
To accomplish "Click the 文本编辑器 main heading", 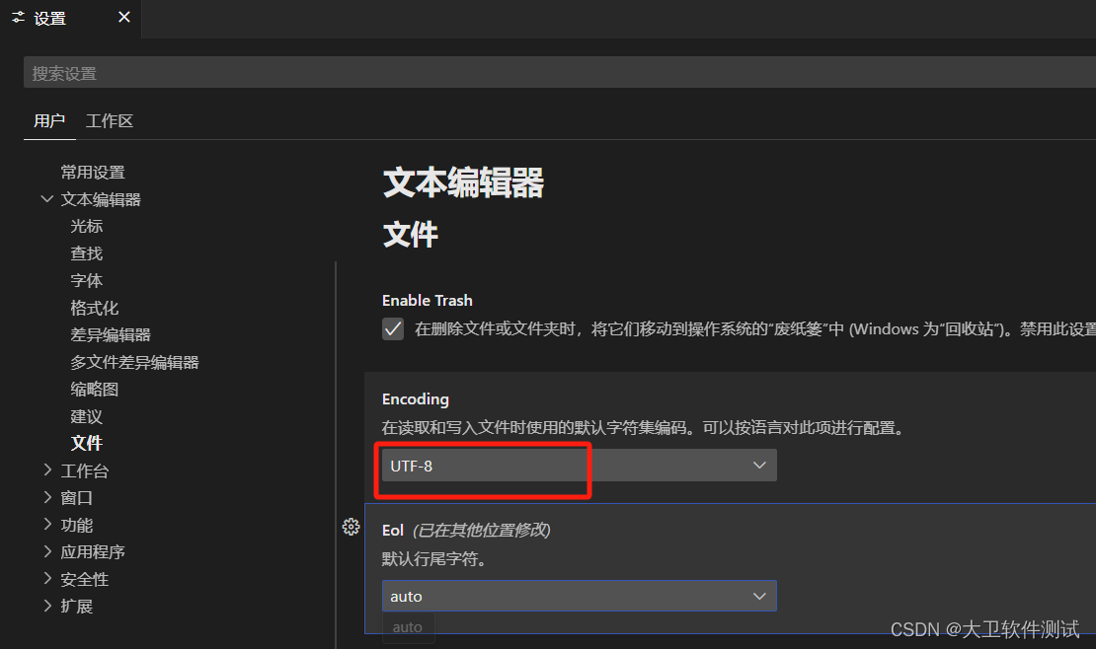I will tap(463, 183).
